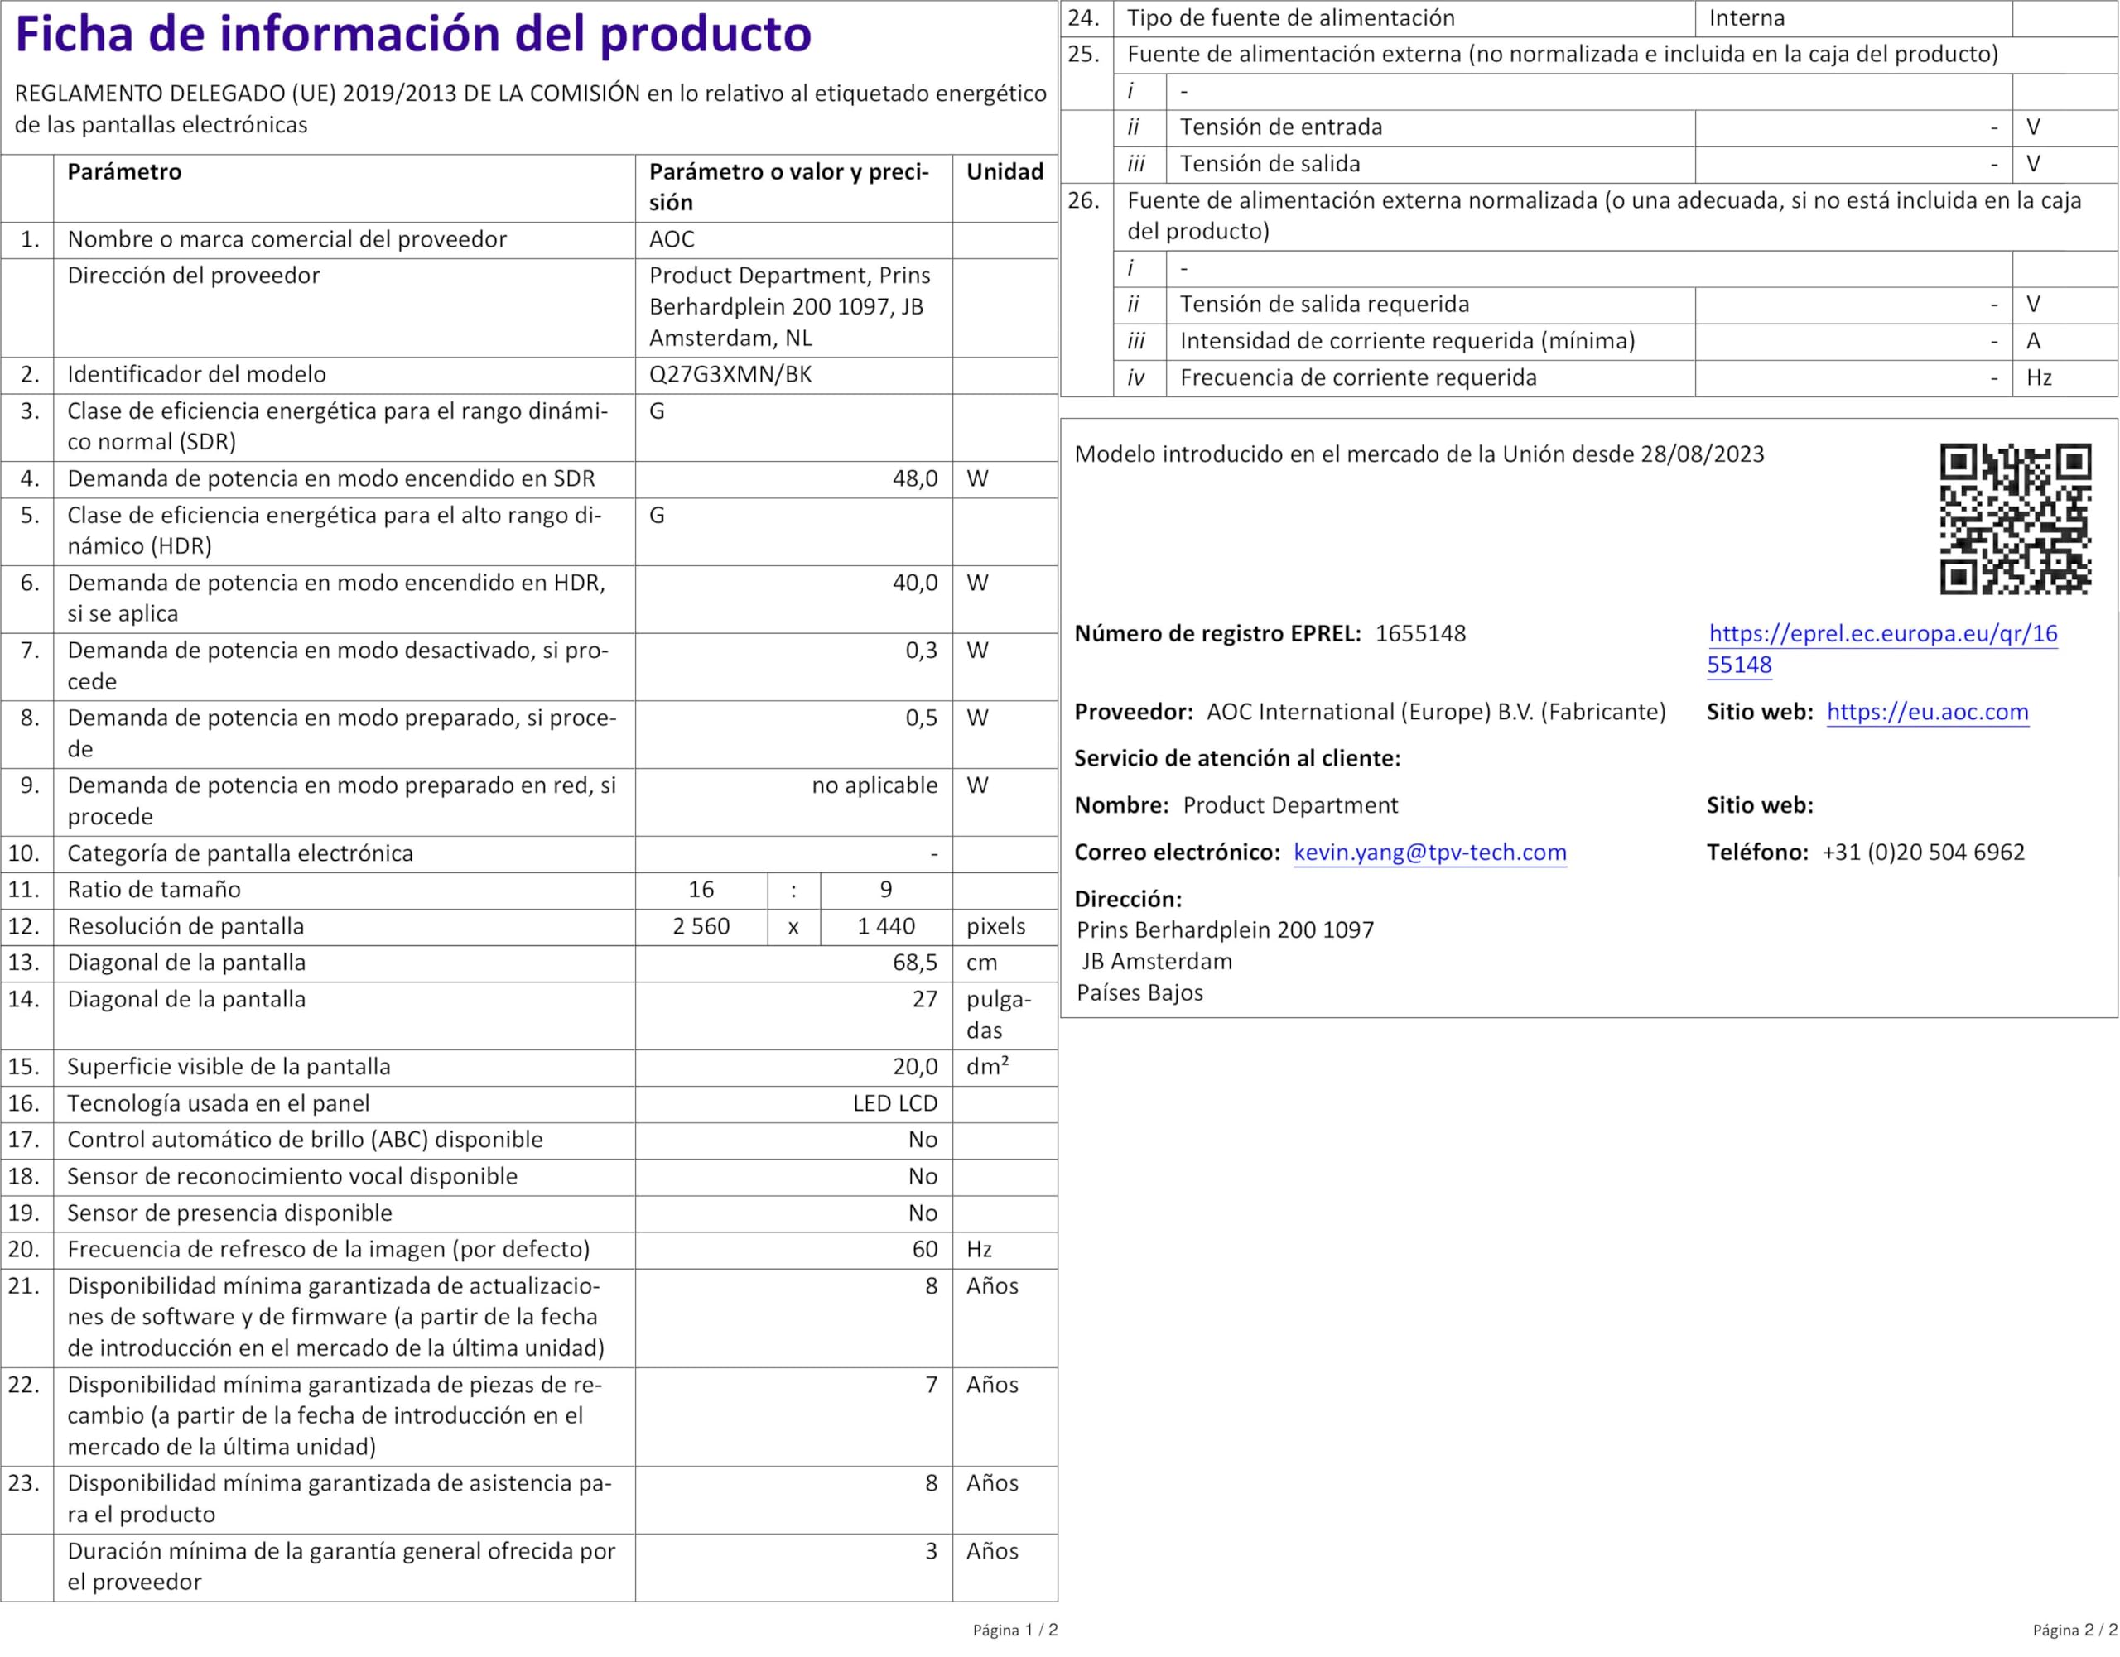Click the telephone number +31 (0)20 504 6962
The height and width of the screenshot is (1657, 2120).
click(1923, 853)
